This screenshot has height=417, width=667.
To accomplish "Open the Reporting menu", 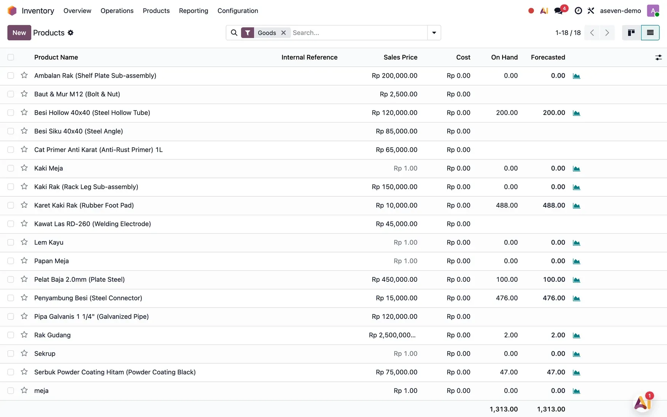I will [x=193, y=11].
